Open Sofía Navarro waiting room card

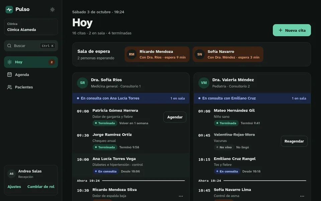(228, 54)
